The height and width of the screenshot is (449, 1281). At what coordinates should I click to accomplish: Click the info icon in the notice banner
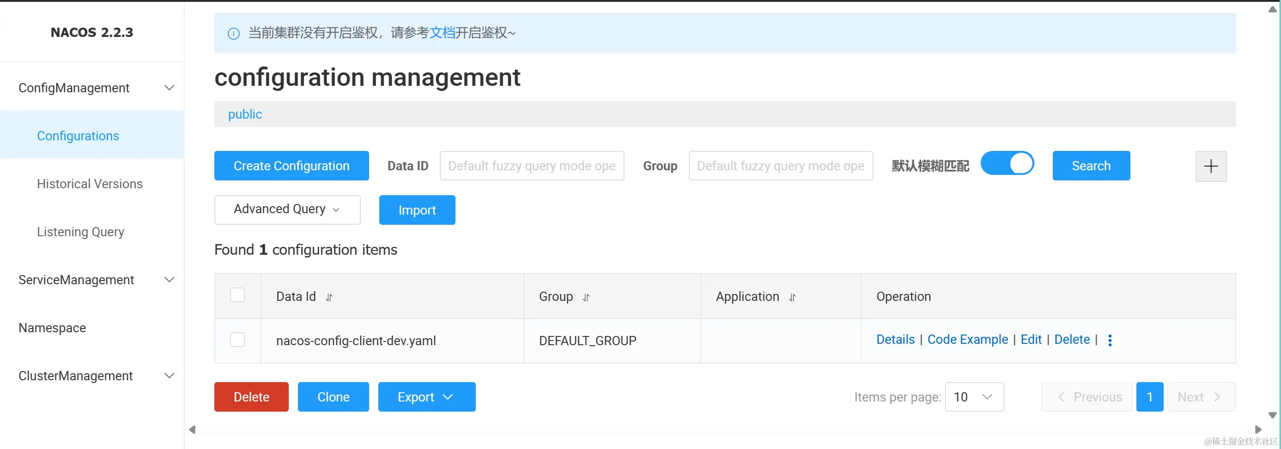pyautogui.click(x=233, y=33)
